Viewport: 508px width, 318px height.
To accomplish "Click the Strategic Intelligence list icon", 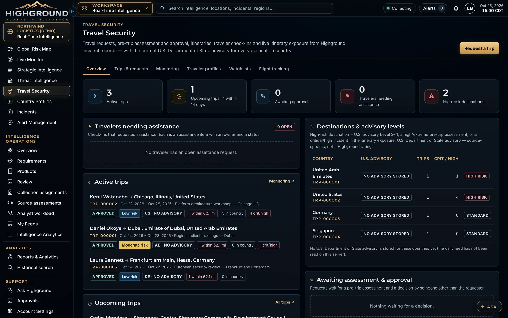I will (10, 70).
